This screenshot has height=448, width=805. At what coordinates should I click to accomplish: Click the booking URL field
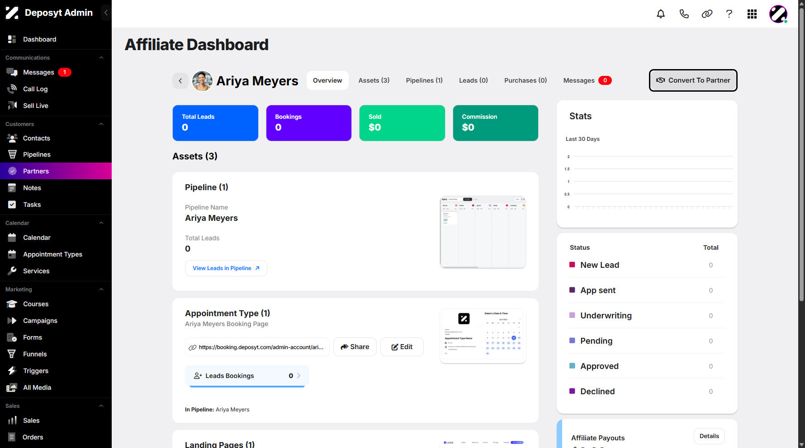[x=257, y=347]
